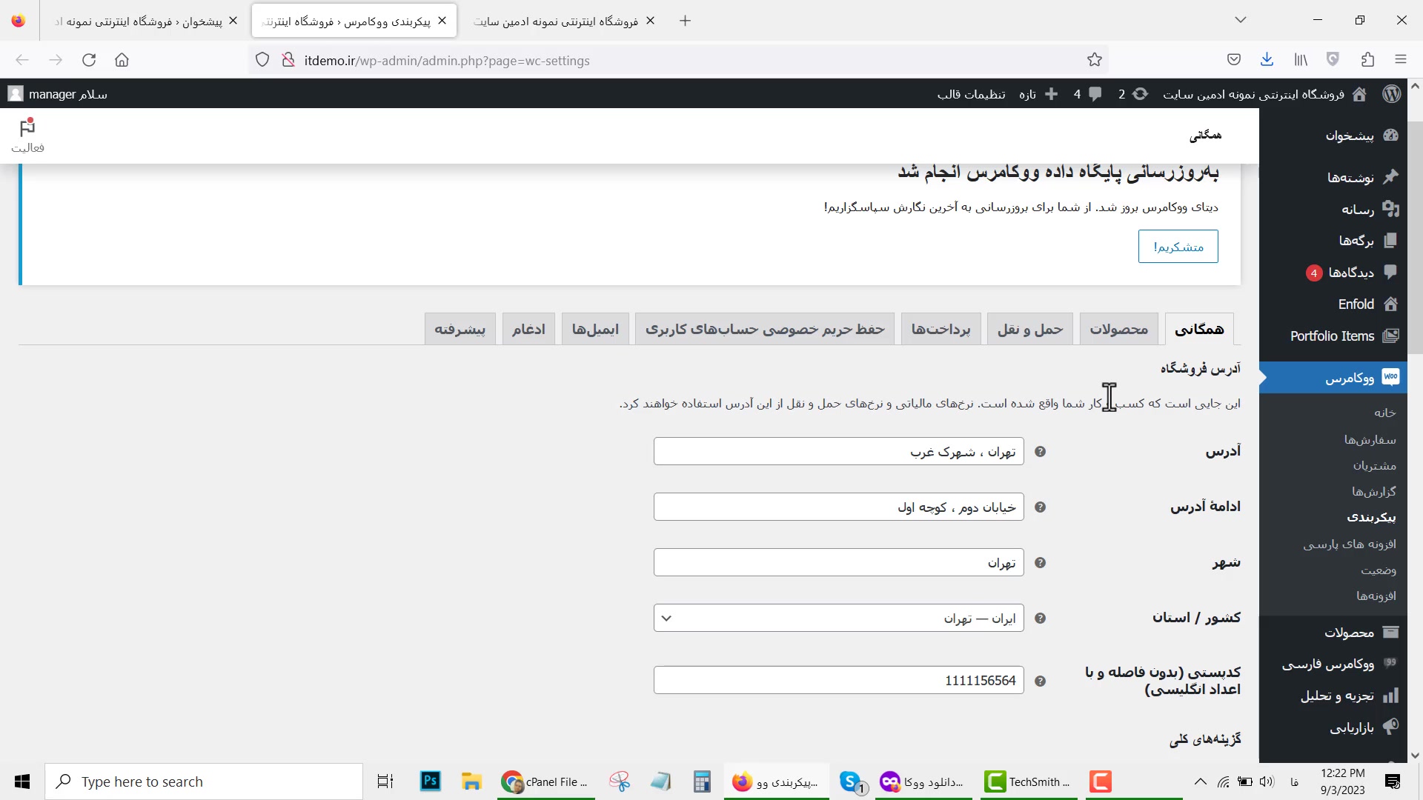Click the help icon beside the postcode field
Viewport: 1423px width, 800px height.
click(1040, 681)
